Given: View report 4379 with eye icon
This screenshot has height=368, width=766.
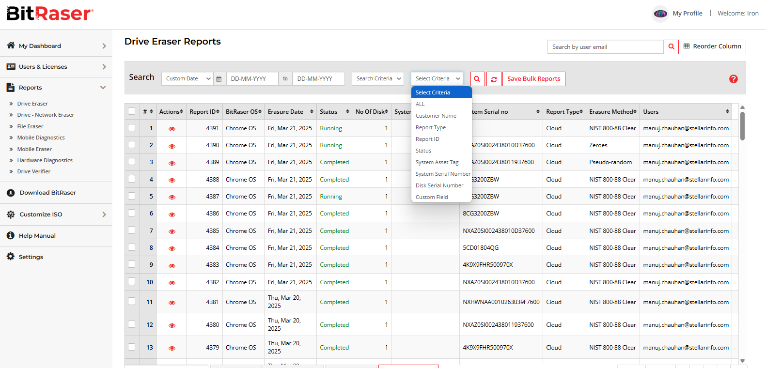Looking at the screenshot, I should 172,348.
